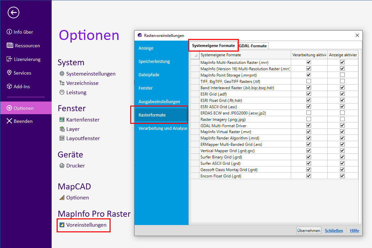Image resolution: width=372 pixels, height=248 pixels.
Task: Switch to the GDAL-Formate tab
Action: 253,46
